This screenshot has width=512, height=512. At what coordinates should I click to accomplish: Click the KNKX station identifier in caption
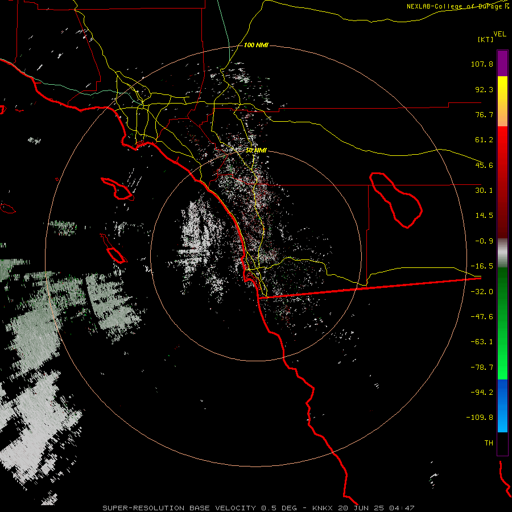tap(323, 508)
